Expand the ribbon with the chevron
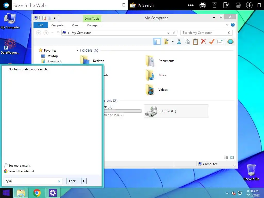The width and height of the screenshot is (264, 198). coord(227,25)
